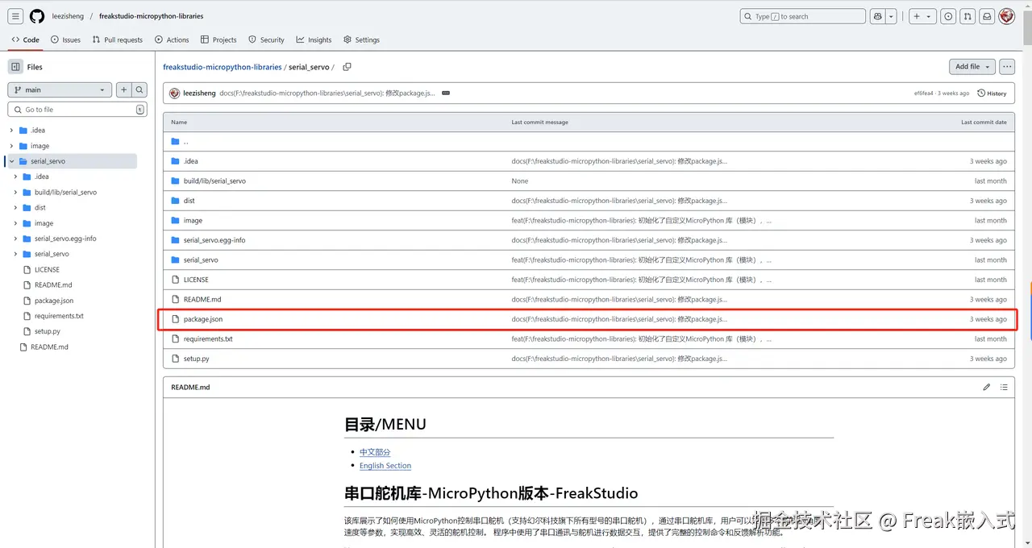Click the image folder icon in file list
1032x548 pixels.
pos(175,220)
